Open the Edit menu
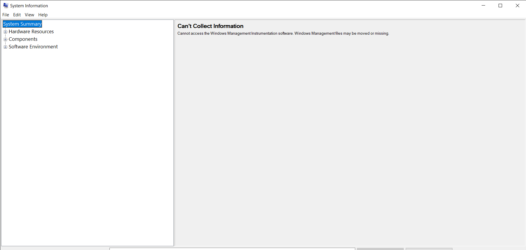This screenshot has height=250, width=526. 17,15
